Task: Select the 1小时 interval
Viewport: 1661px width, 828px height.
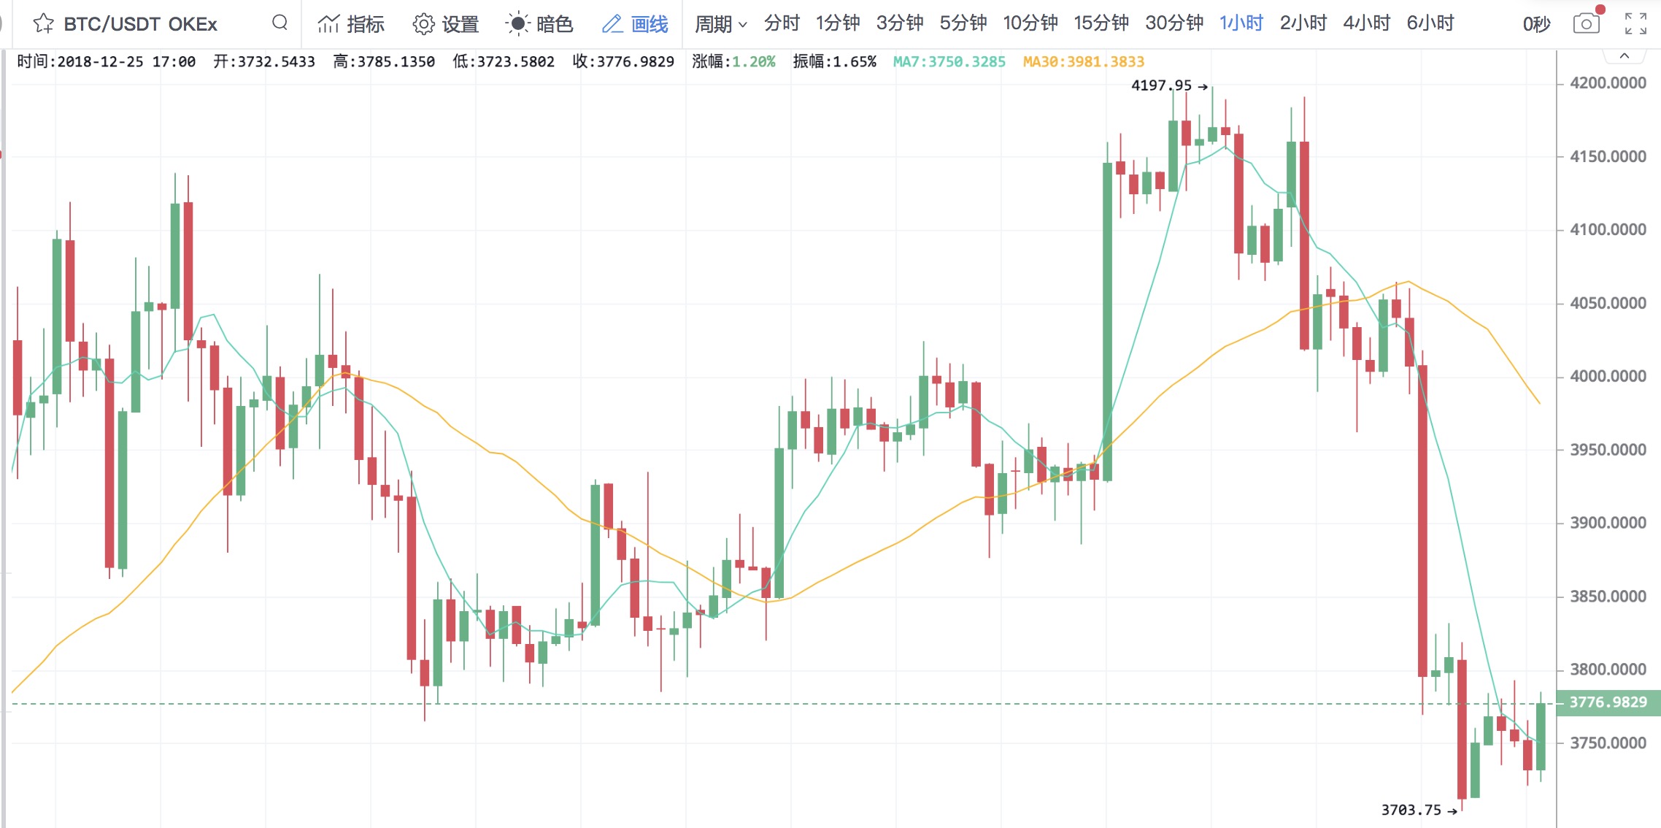Action: [1241, 24]
